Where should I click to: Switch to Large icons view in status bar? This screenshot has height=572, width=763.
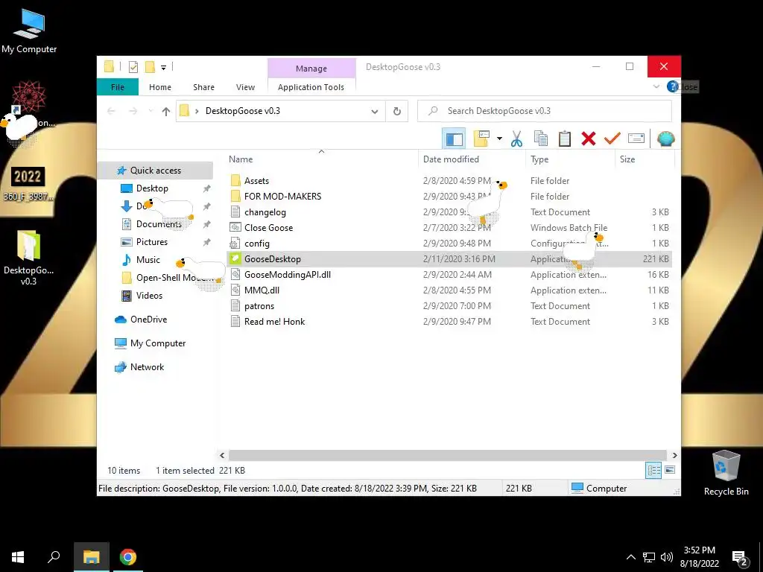pos(670,470)
